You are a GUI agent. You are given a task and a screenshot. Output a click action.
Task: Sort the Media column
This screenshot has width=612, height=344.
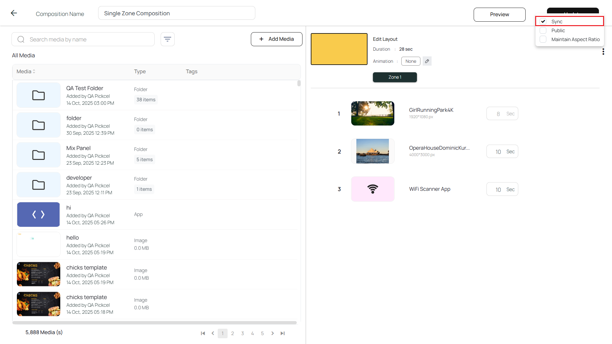point(25,71)
